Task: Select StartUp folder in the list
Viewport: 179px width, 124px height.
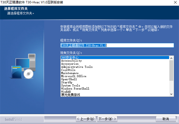Action: coord(115,82)
